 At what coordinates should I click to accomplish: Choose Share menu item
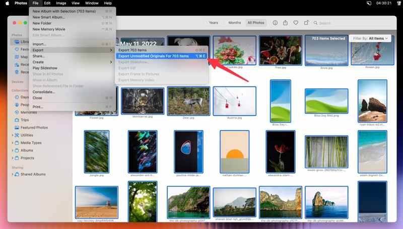click(72, 56)
